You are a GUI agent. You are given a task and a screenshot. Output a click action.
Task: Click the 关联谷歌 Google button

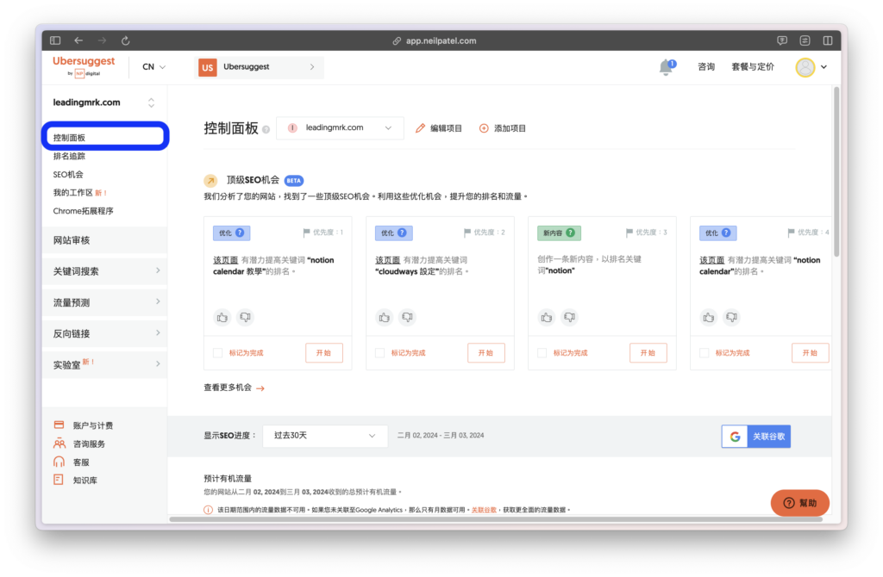pos(755,436)
